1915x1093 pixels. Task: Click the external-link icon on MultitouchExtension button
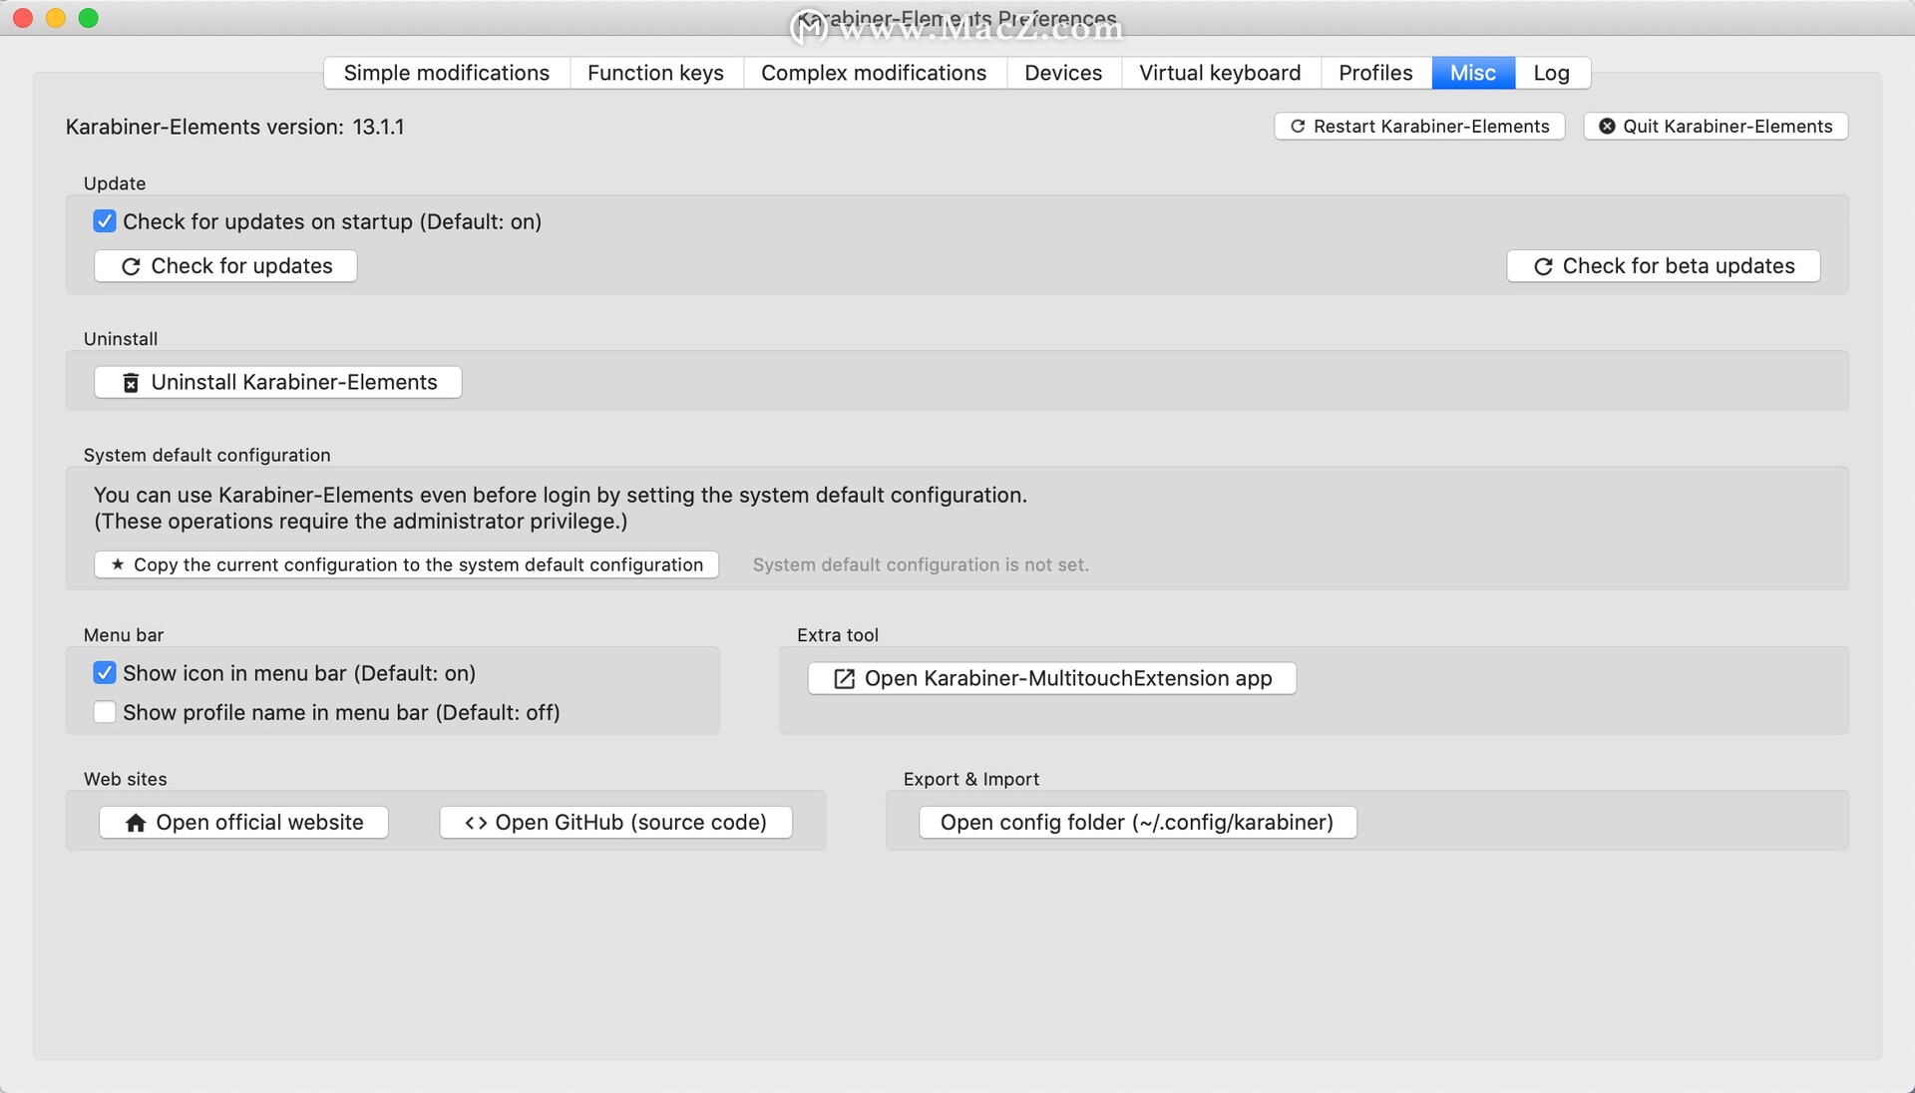[x=844, y=679]
